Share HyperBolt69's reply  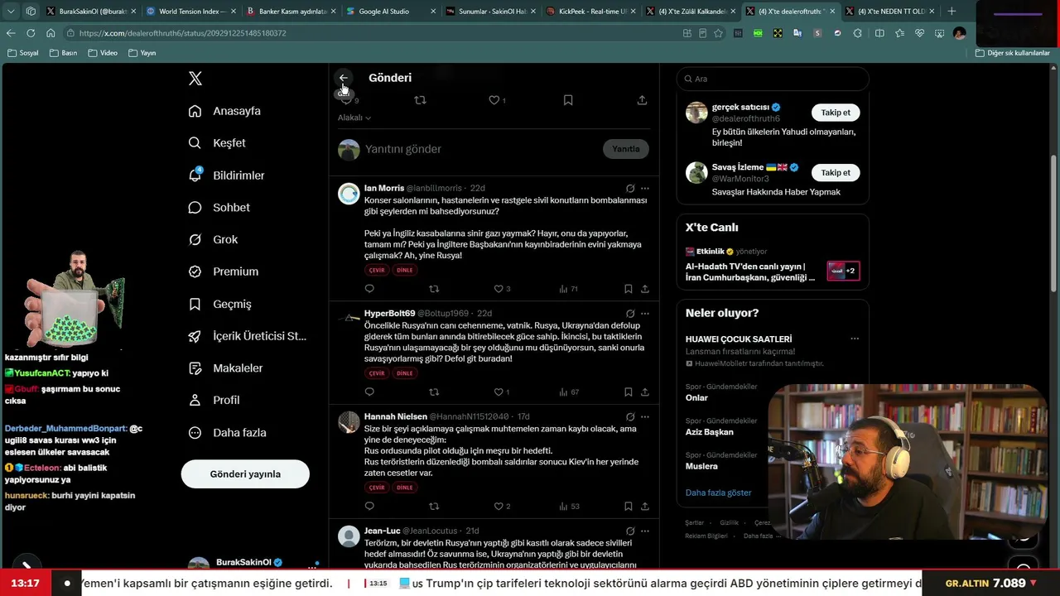click(645, 392)
